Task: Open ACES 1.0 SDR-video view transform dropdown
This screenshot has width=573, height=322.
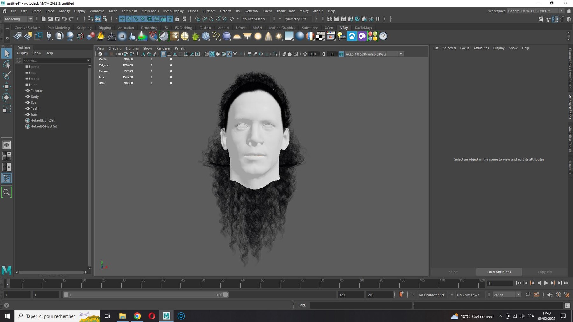Action: coord(374,54)
